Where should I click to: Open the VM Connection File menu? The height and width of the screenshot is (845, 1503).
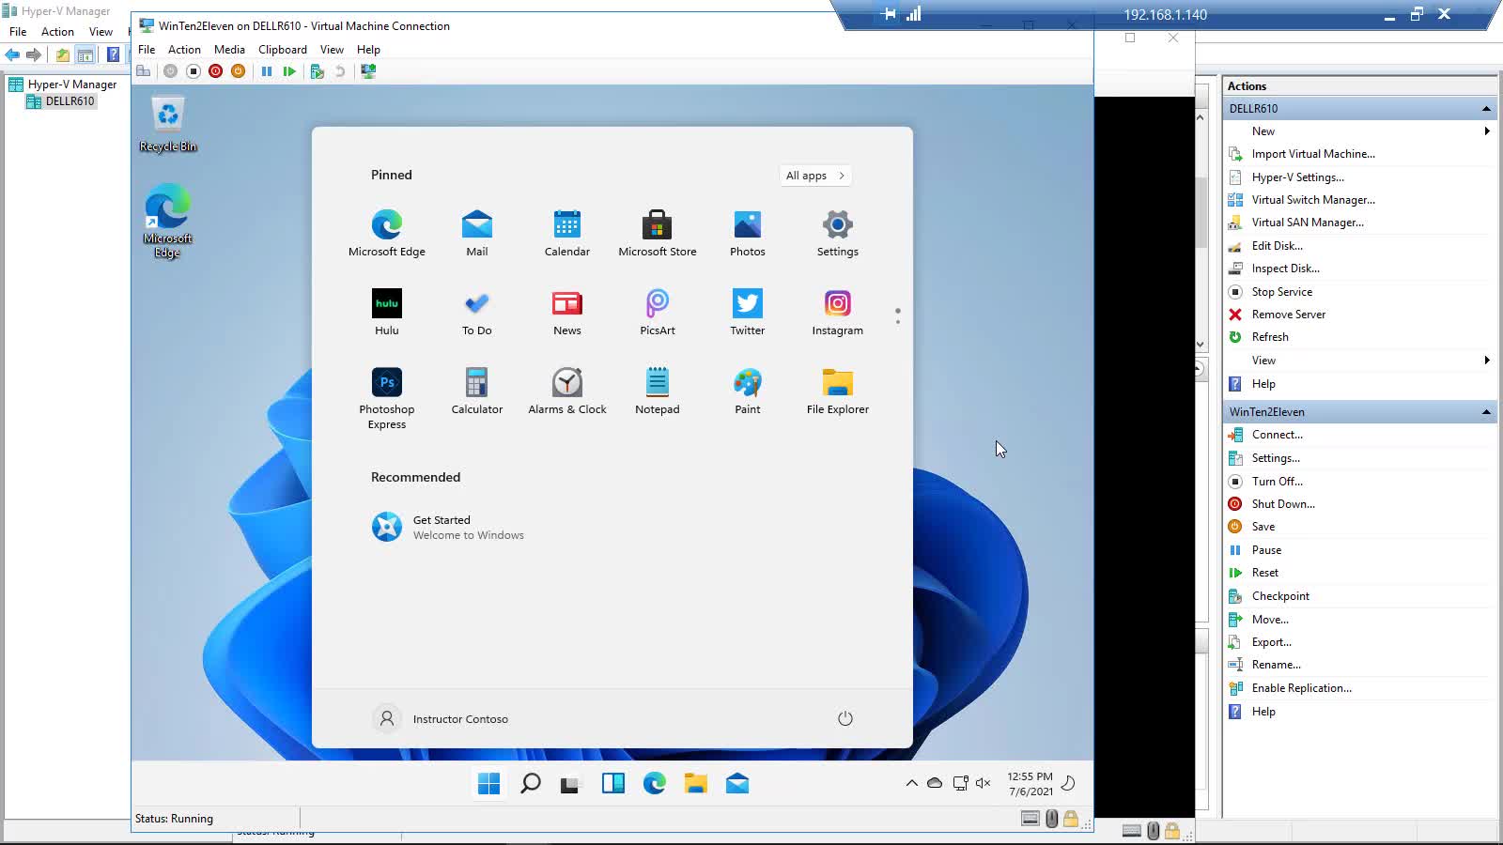tap(147, 50)
